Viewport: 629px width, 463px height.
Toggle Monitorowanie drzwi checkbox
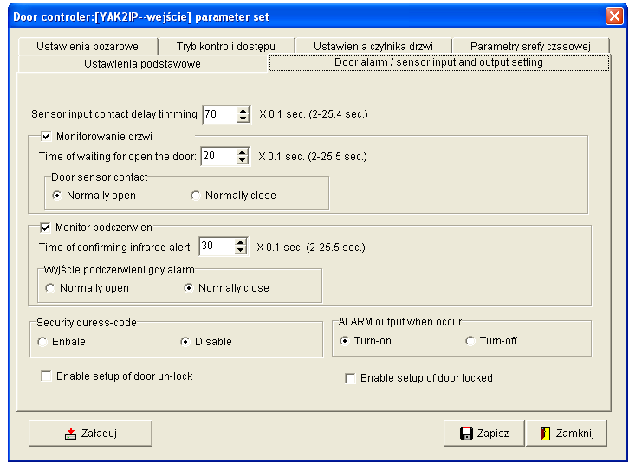pos(46,136)
